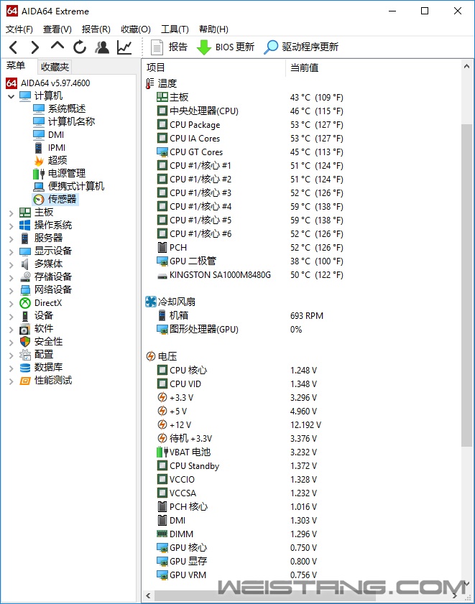The image size is (475, 604).
Task: Click the 温度 thermometer section icon
Action: [149, 83]
